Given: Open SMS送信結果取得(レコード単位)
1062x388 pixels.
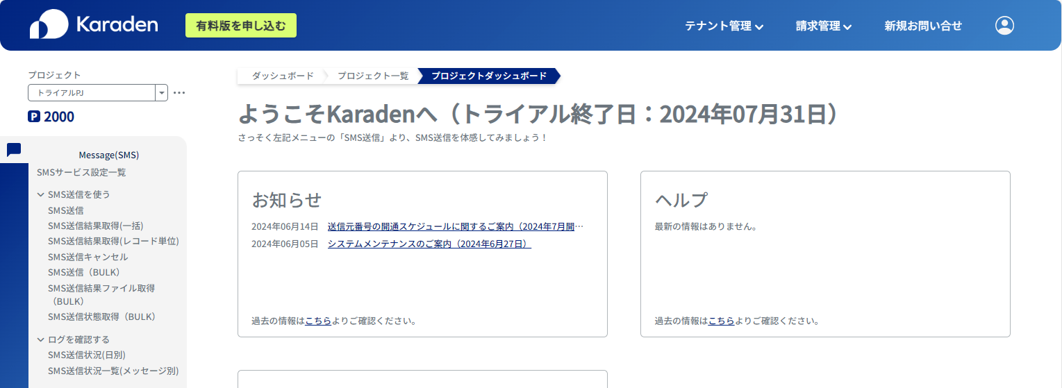Looking at the screenshot, I should [113, 241].
